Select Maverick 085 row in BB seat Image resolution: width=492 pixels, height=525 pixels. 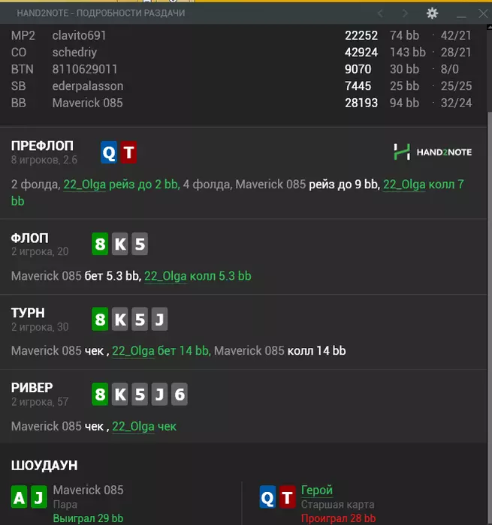[241, 103]
